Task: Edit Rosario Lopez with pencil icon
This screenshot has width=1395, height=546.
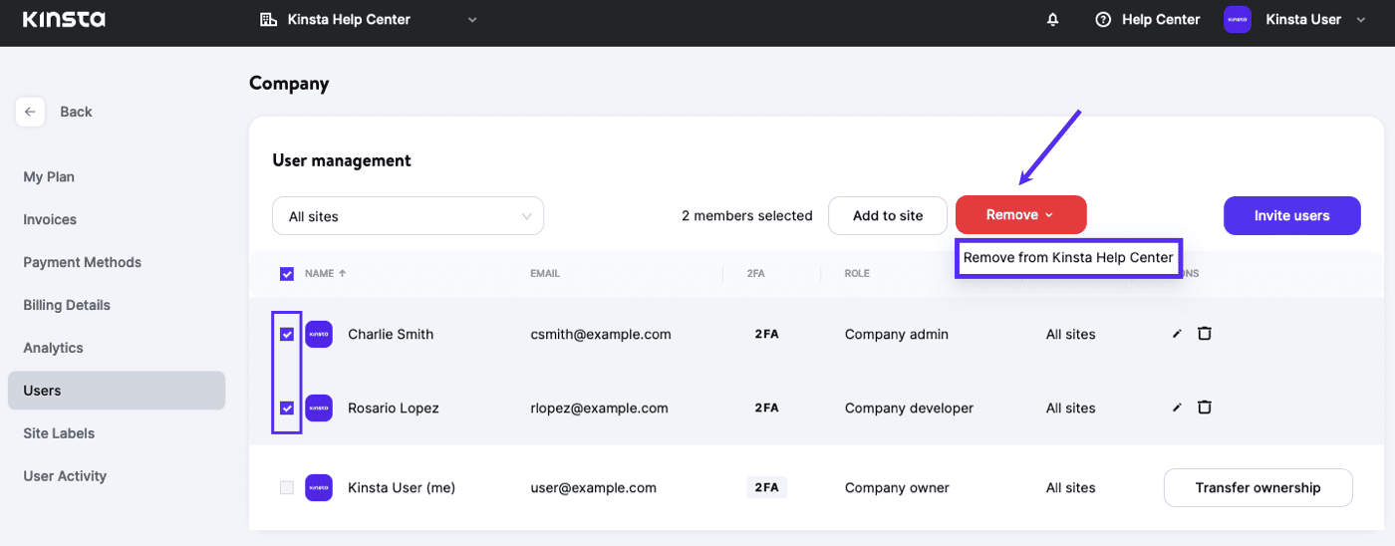Action: point(1177,408)
